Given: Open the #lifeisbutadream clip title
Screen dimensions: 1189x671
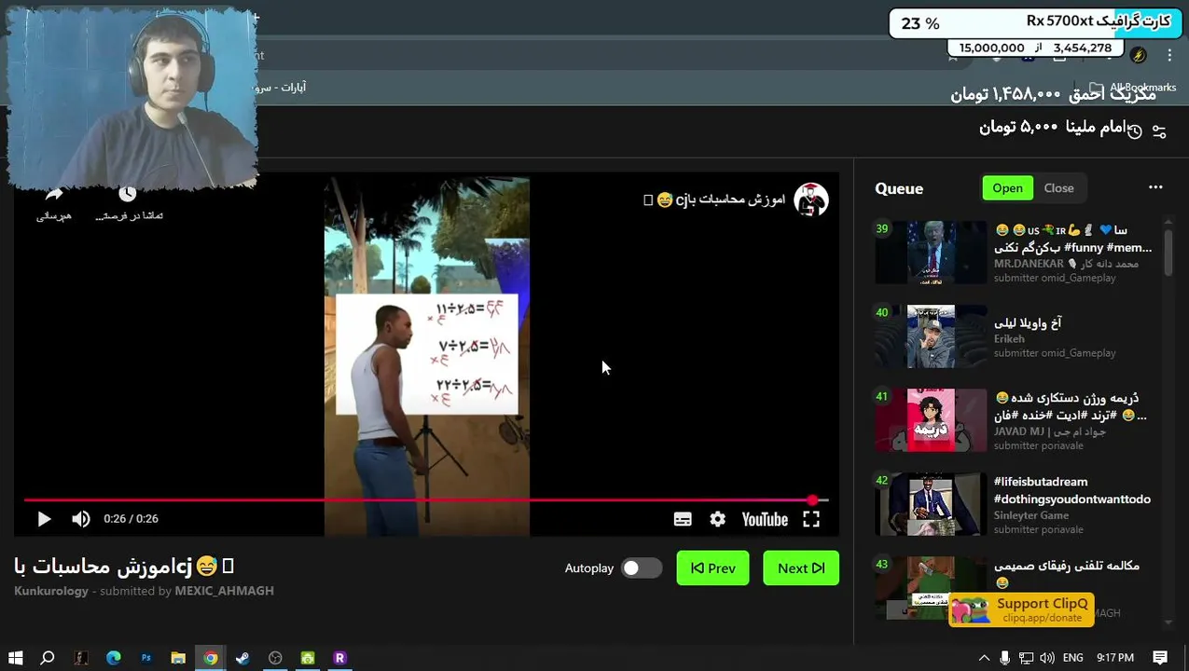Looking at the screenshot, I should tap(1072, 490).
